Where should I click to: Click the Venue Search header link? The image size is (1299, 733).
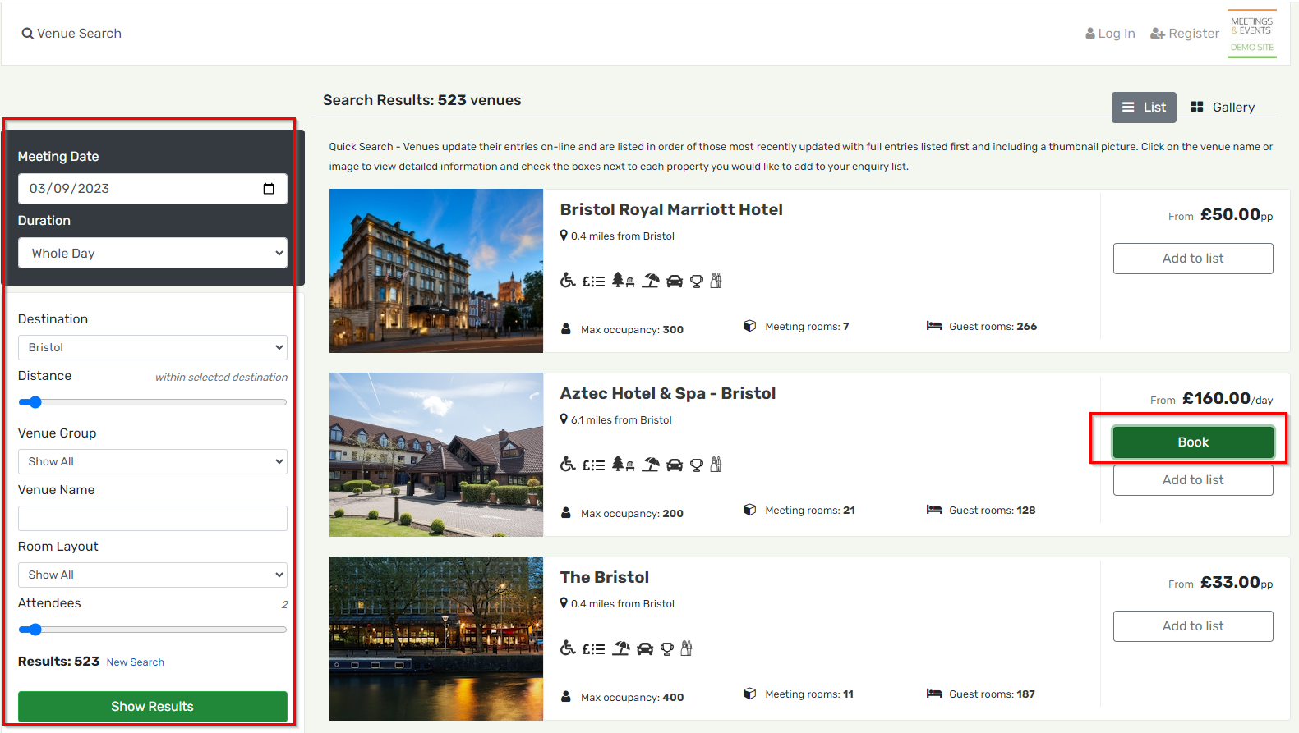coord(71,34)
